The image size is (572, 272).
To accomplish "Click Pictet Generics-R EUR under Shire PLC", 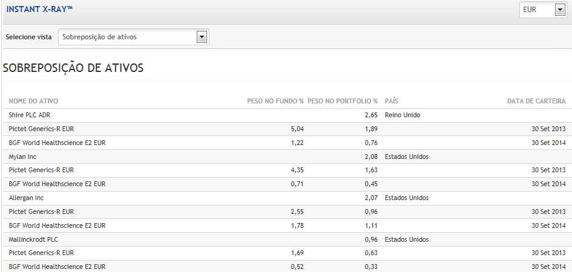I will (x=41, y=129).
